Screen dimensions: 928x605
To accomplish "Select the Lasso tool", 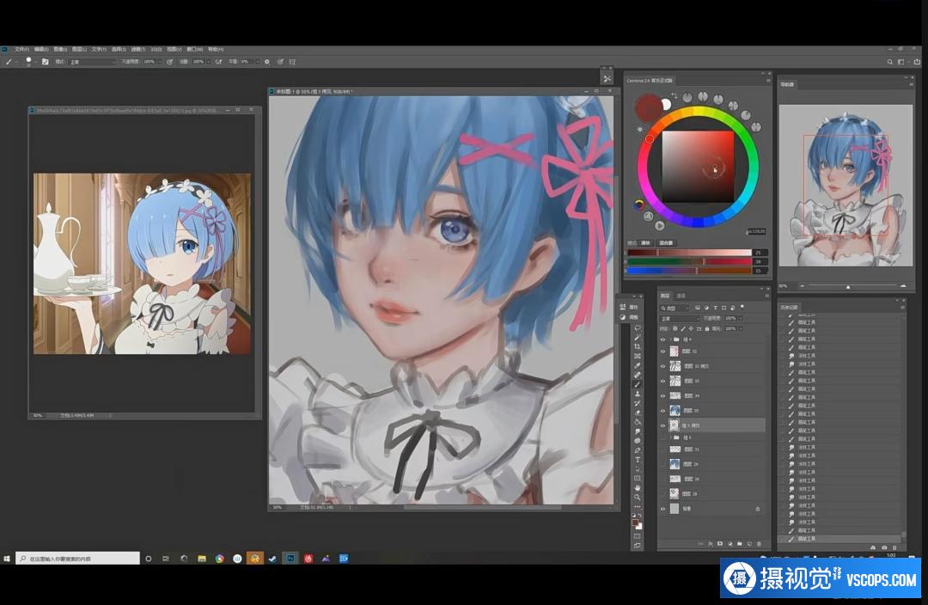I will click(638, 328).
